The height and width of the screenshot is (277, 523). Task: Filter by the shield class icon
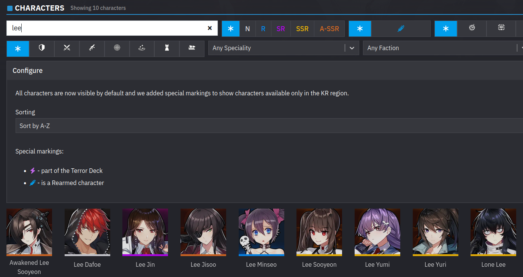pyautogui.click(x=42, y=48)
